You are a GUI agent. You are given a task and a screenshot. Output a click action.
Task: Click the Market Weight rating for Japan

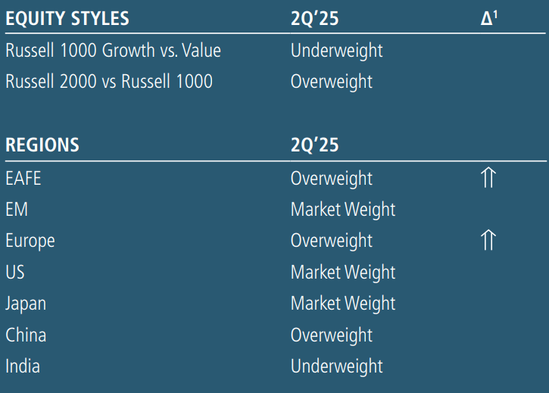(343, 303)
